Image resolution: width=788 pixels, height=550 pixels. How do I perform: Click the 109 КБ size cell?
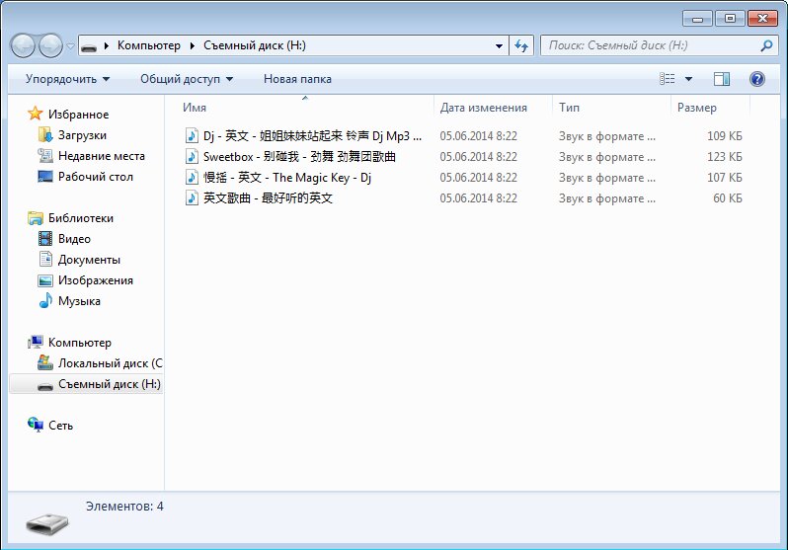coord(724,135)
